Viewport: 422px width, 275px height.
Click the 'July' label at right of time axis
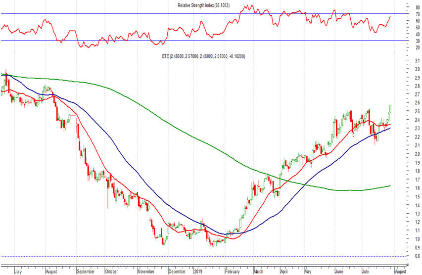[365, 271]
